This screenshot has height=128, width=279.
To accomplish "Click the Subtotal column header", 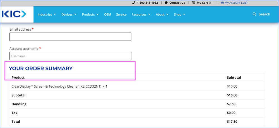I will (x=234, y=78).
